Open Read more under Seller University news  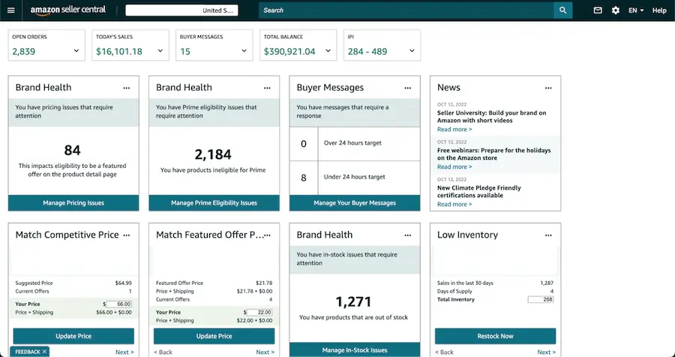click(x=454, y=129)
